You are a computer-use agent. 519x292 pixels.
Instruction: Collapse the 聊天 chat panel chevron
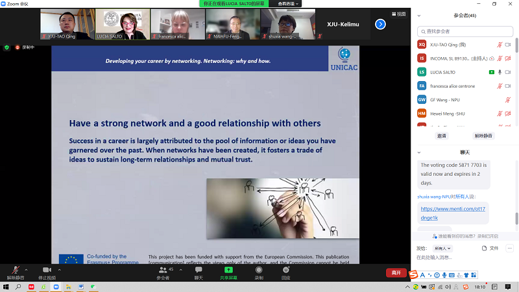tap(419, 152)
